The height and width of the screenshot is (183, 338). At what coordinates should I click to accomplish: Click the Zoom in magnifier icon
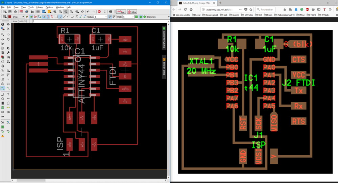(61, 12)
